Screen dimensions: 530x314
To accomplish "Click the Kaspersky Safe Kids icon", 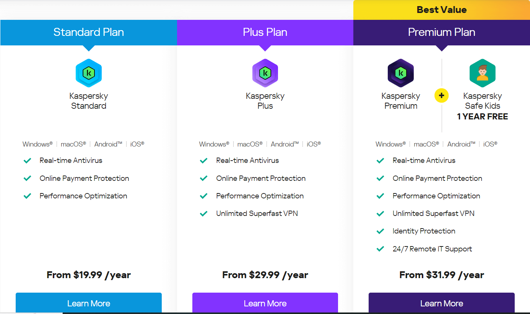I will tap(483, 73).
